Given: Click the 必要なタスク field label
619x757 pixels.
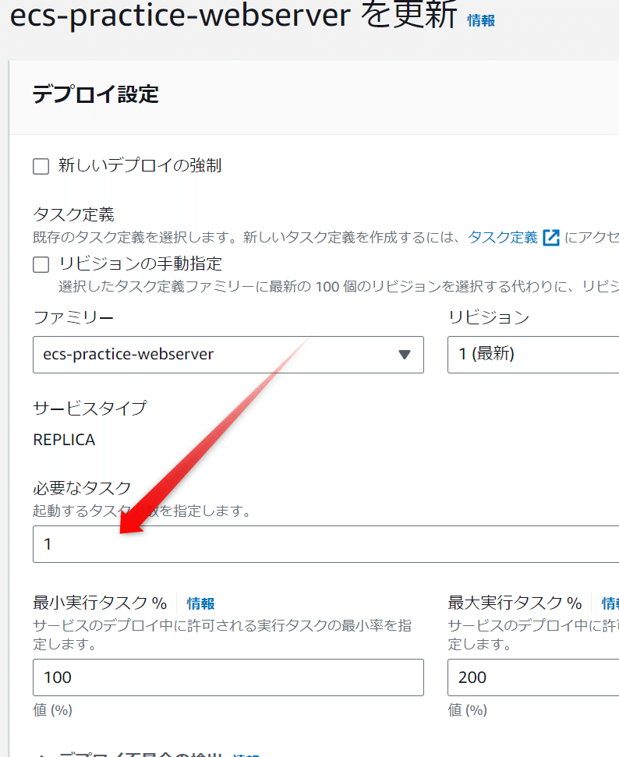Looking at the screenshot, I should coord(82,488).
